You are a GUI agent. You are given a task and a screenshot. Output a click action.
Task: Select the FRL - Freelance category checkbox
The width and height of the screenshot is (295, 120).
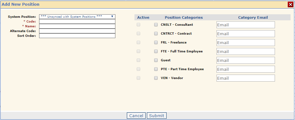pyautogui.click(x=156, y=43)
